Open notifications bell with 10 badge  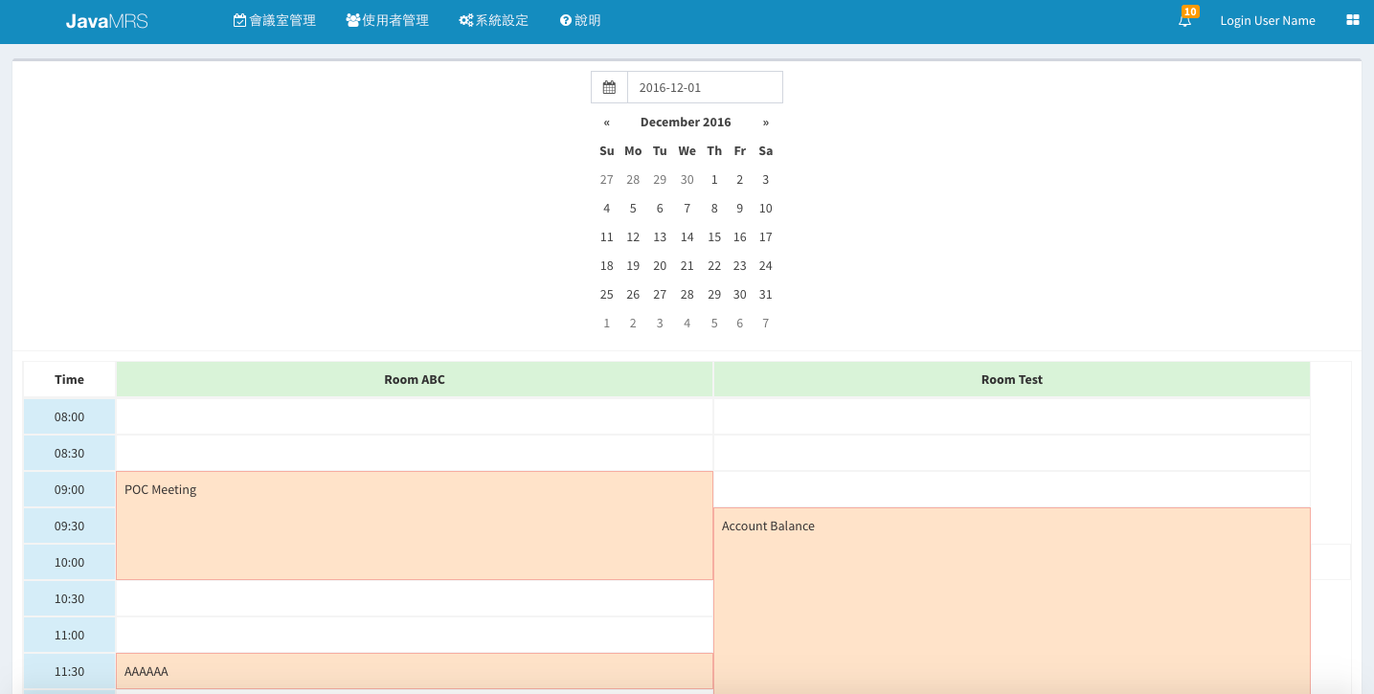click(1186, 18)
